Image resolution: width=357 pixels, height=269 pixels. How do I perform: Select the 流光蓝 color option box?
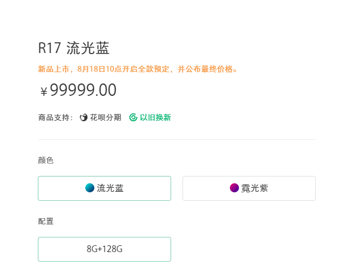(105, 188)
